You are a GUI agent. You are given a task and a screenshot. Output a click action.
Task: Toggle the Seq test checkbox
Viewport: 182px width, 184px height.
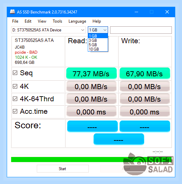[x=15, y=73]
